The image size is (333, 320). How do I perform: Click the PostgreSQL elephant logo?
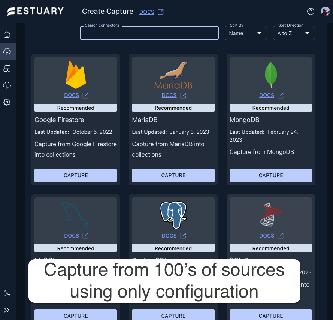(173, 215)
